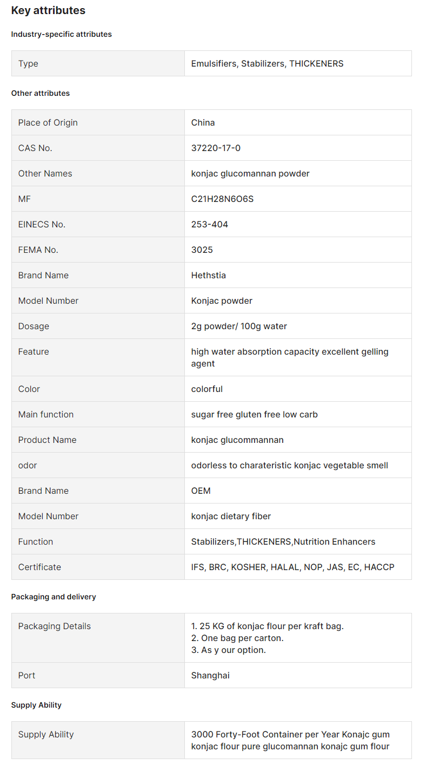This screenshot has width=426, height=771.
Task: Select the Feature row label
Action: click(34, 351)
